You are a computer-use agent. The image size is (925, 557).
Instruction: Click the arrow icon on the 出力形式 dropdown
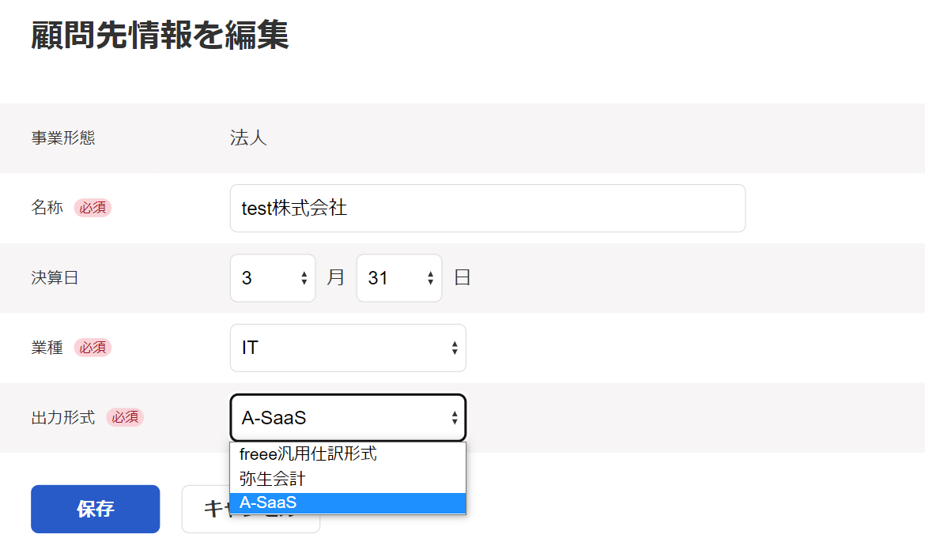[x=455, y=417]
